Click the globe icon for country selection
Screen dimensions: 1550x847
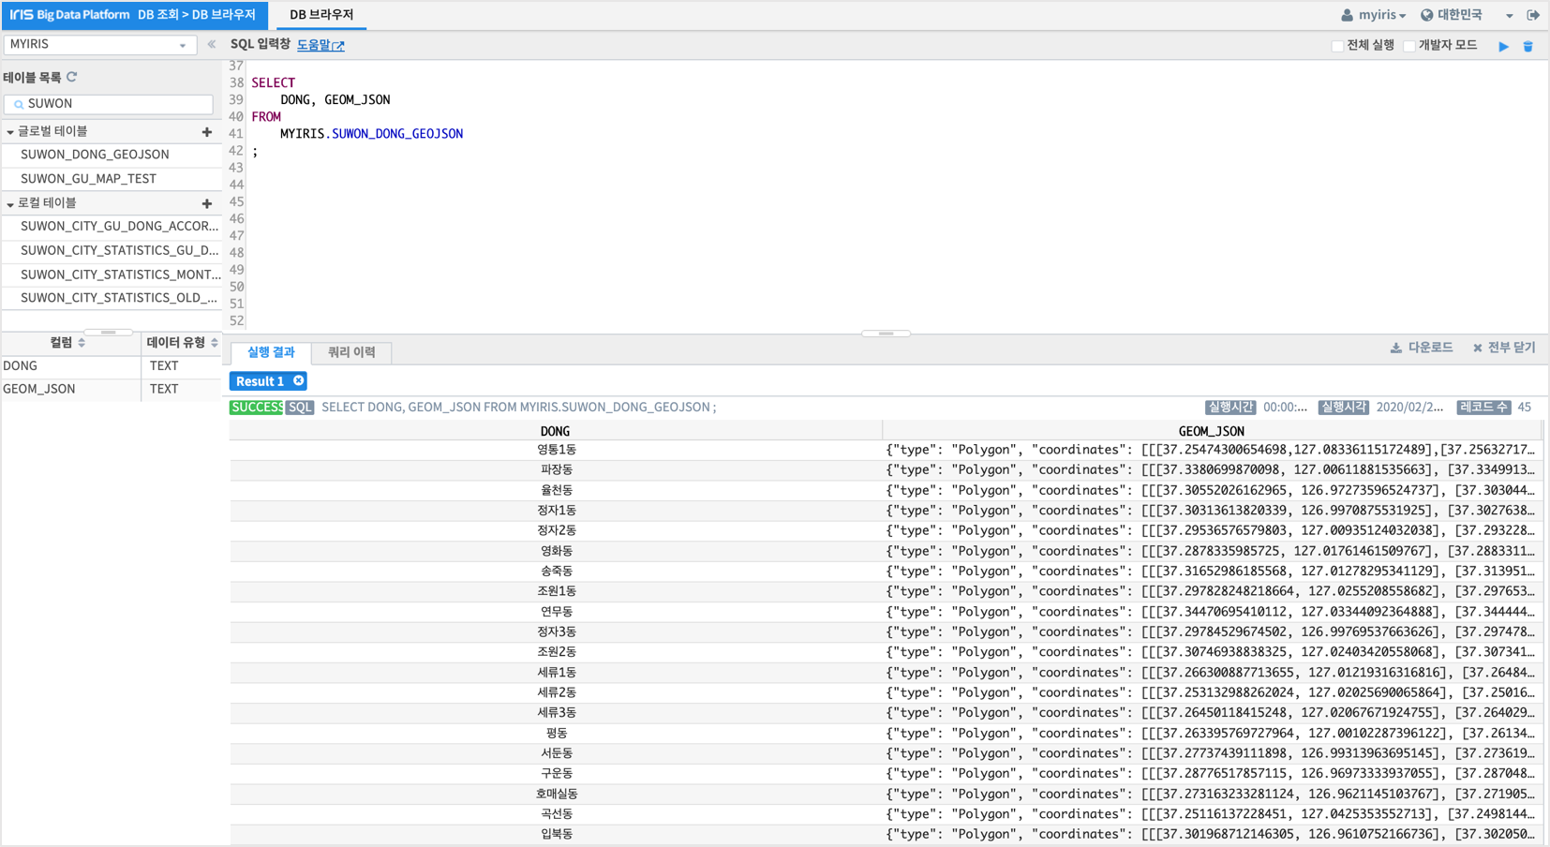[1426, 15]
